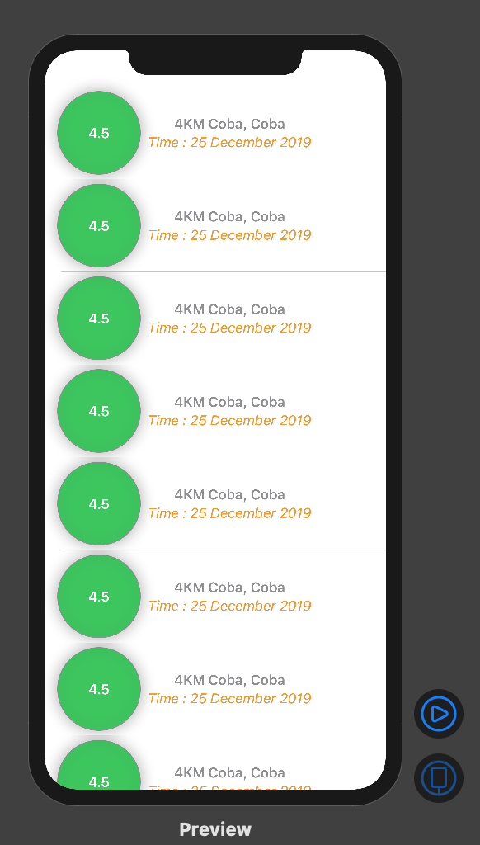Select the third row's 4KM Coba, Coba title
Image resolution: width=480 pixels, height=845 pixels.
(229, 309)
